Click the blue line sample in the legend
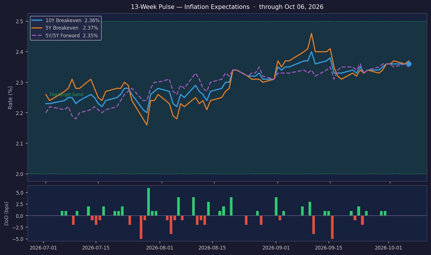Image resolution: width=431 pixels, height=255 pixels. 37,20
